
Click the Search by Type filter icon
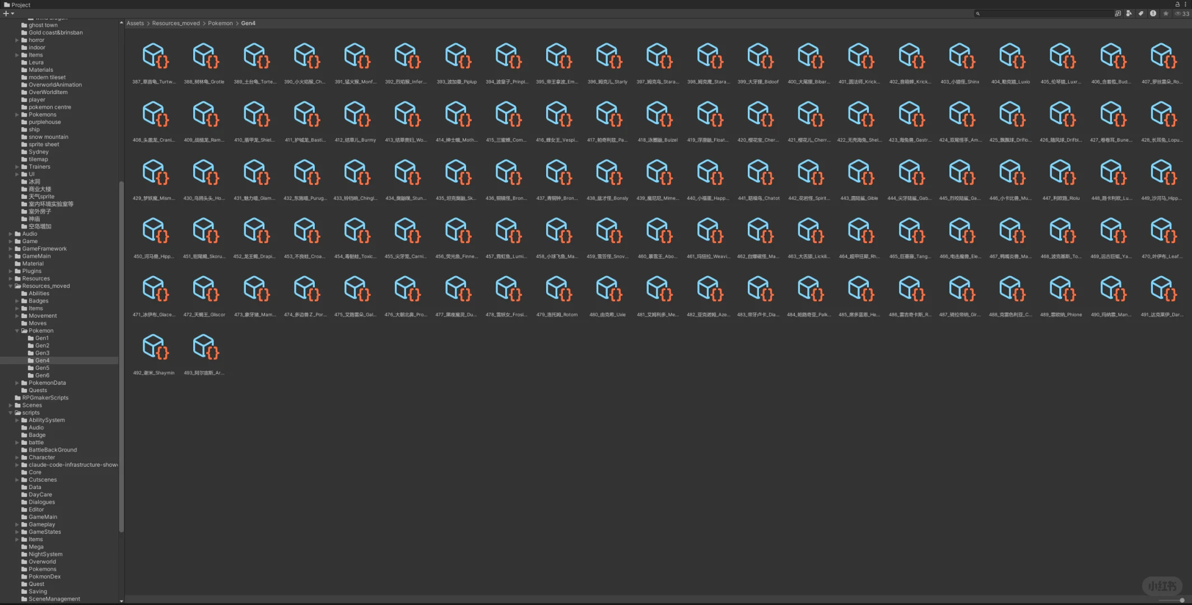(1129, 13)
